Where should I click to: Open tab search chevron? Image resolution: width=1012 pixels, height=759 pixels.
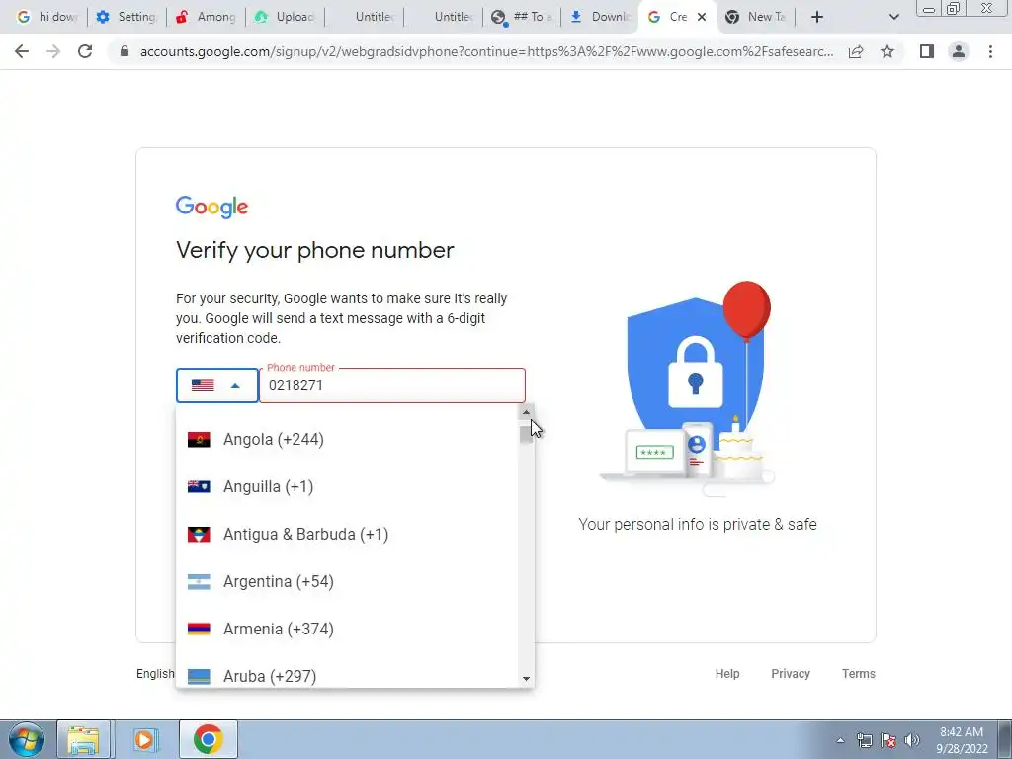[893, 17]
